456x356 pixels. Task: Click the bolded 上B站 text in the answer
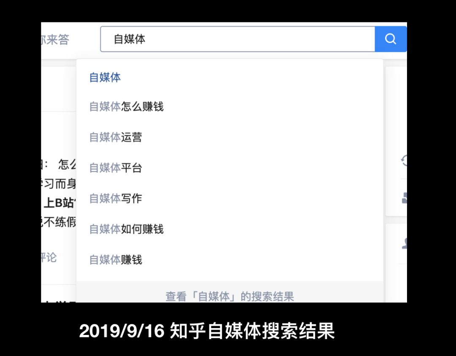59,202
